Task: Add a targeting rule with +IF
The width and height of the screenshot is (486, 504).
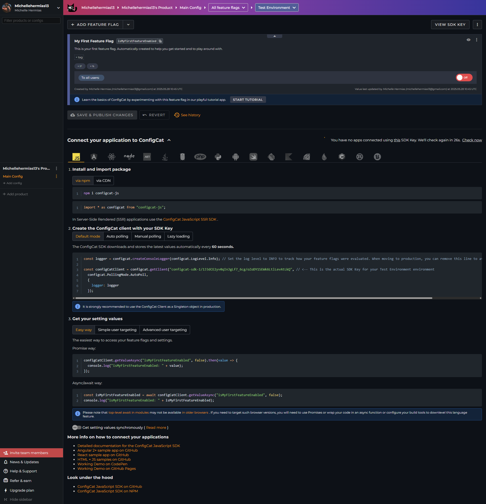Action: point(80,66)
